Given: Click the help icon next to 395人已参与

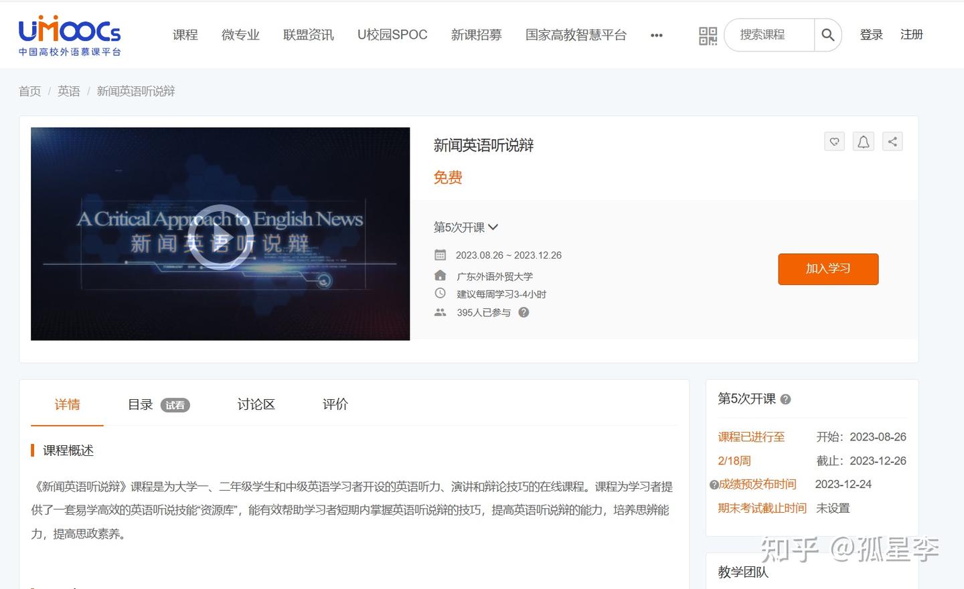Looking at the screenshot, I should tap(524, 312).
